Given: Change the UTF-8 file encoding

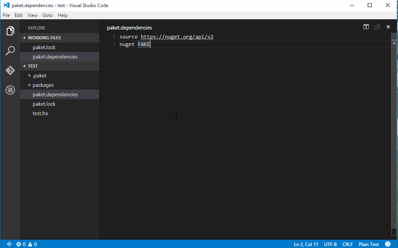Looking at the screenshot, I should [330, 244].
